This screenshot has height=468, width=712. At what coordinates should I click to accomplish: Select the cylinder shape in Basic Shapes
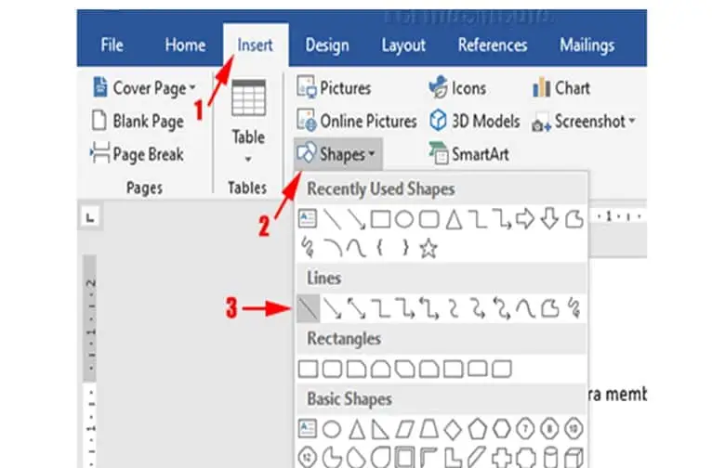point(551,458)
